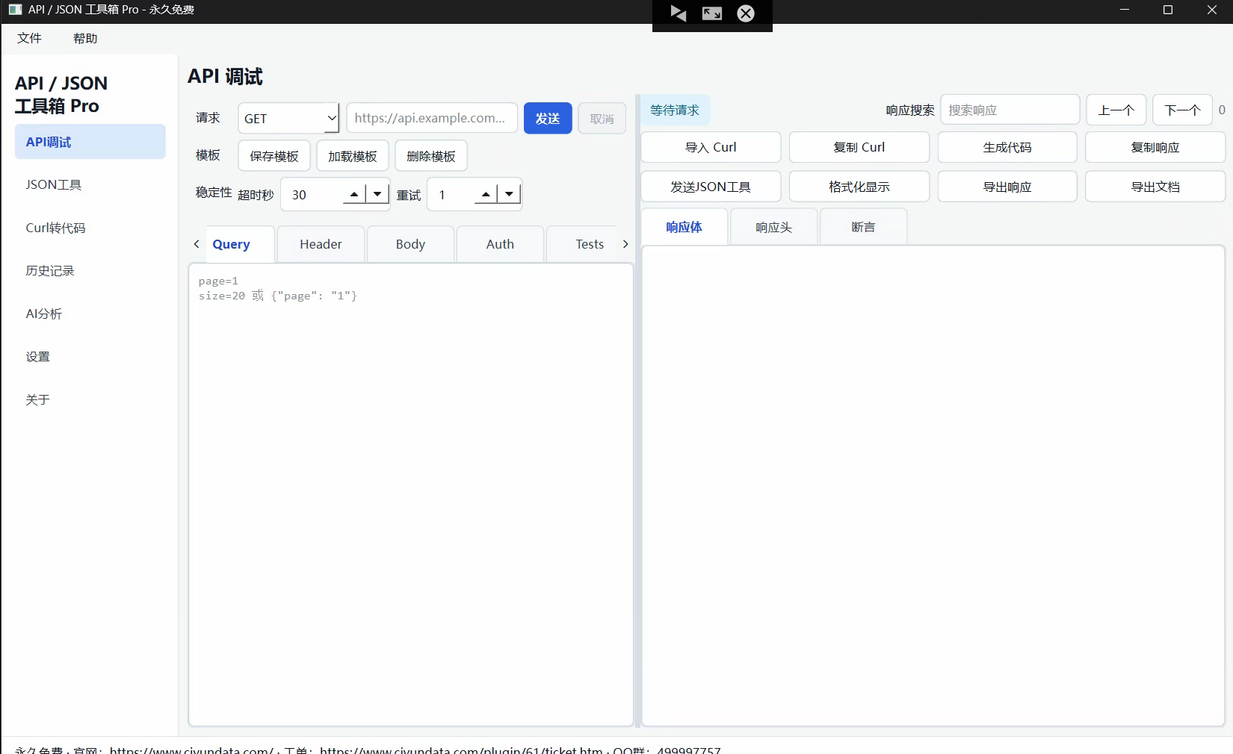This screenshot has height=754, width=1233.
Task: Open the 帮助 menu
Action: click(85, 38)
